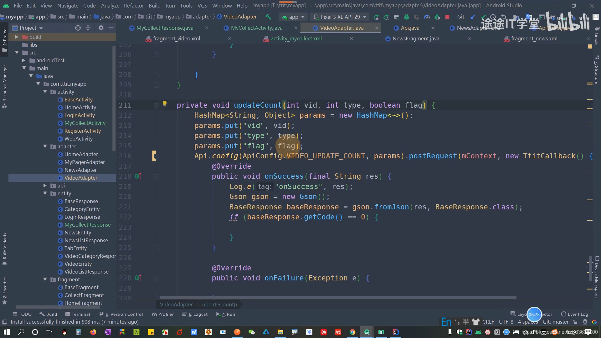Click Apply Changes and Restart Activity icon
The image size is (601, 338).
386,17
